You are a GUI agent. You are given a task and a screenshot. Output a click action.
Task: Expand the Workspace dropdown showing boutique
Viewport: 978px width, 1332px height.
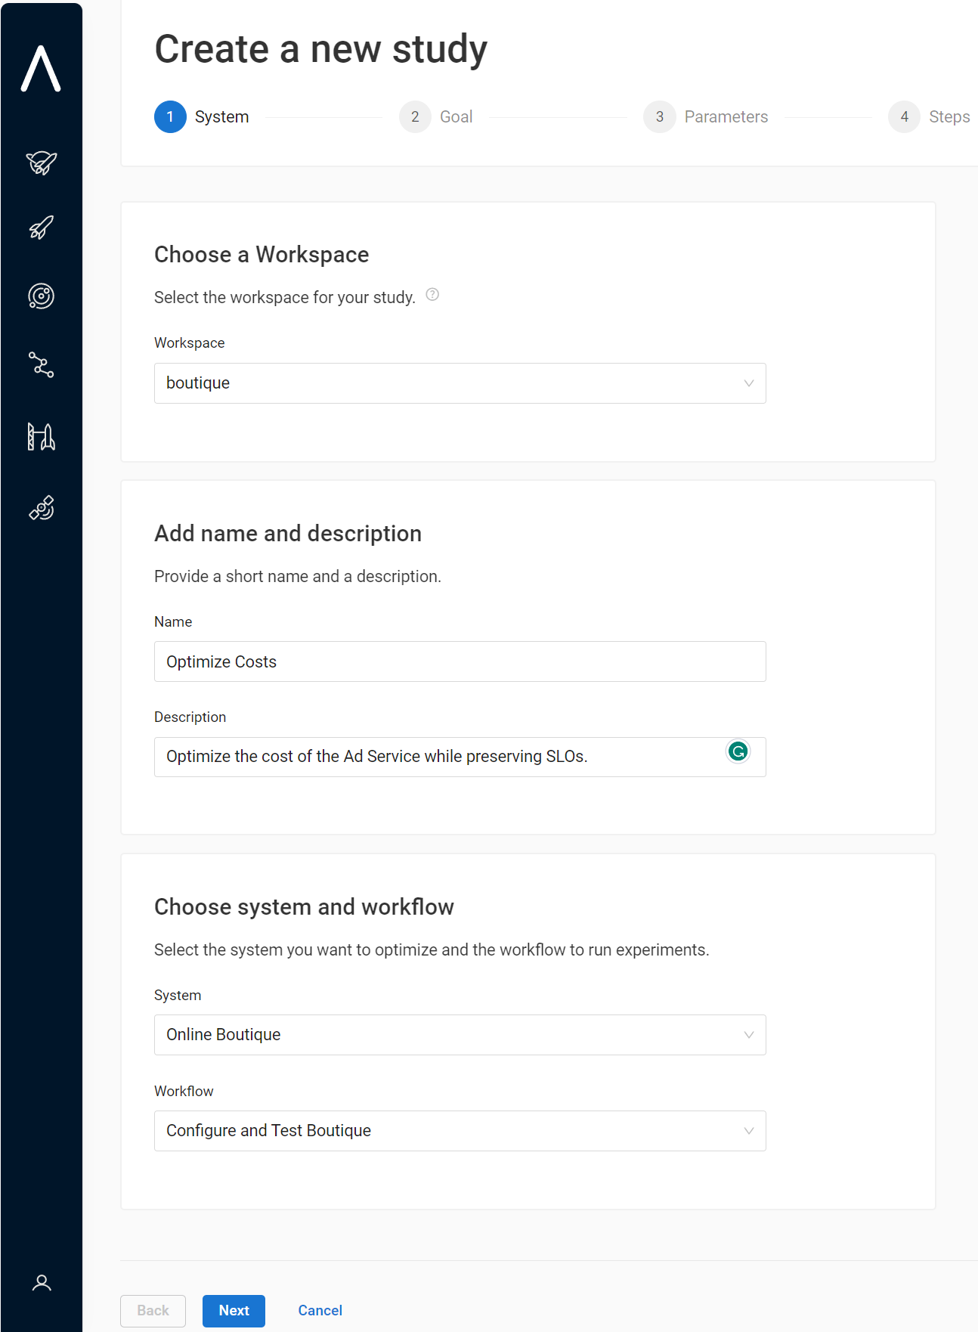click(460, 383)
